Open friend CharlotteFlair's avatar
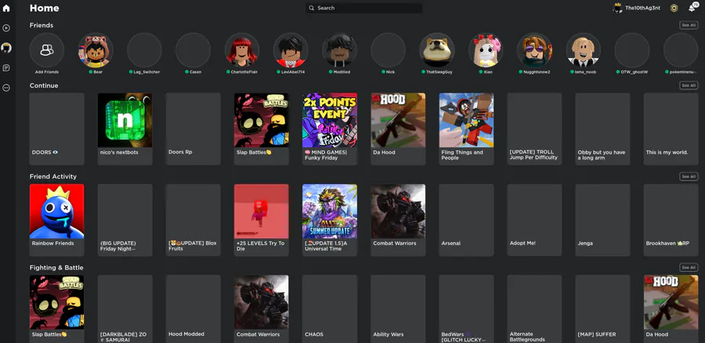Image resolution: width=705 pixels, height=343 pixels. tap(242, 50)
